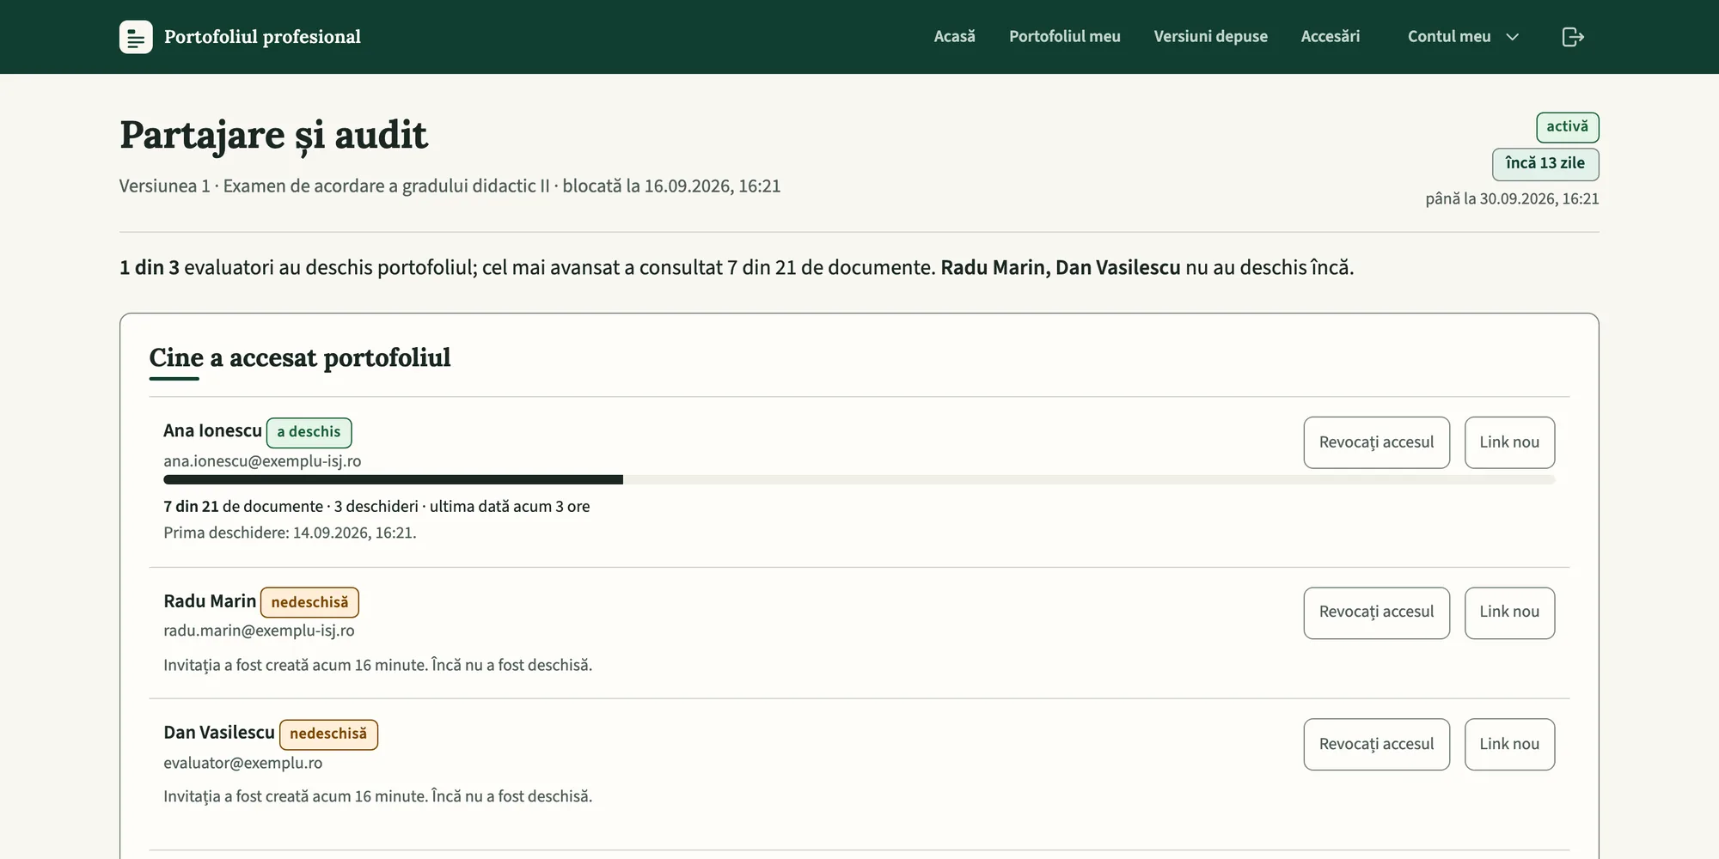Navigate to Accesări
Viewport: 1719px width, 859px height.
point(1330,37)
